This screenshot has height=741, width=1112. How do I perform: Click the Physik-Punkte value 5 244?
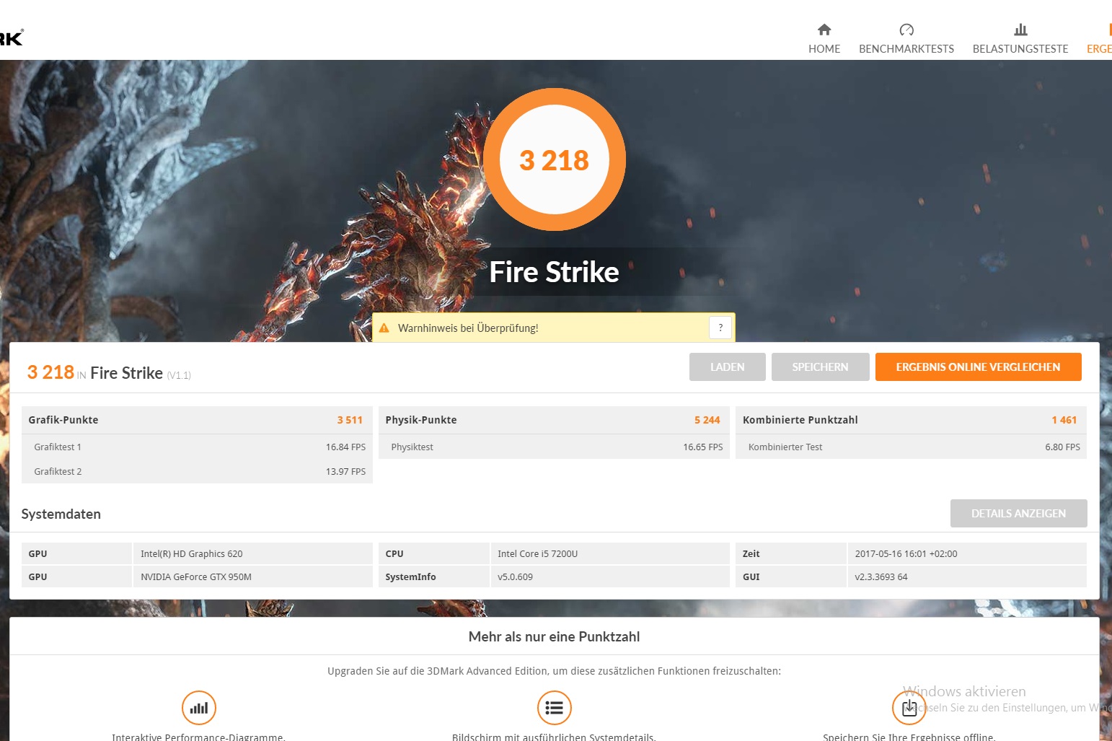pyautogui.click(x=707, y=420)
